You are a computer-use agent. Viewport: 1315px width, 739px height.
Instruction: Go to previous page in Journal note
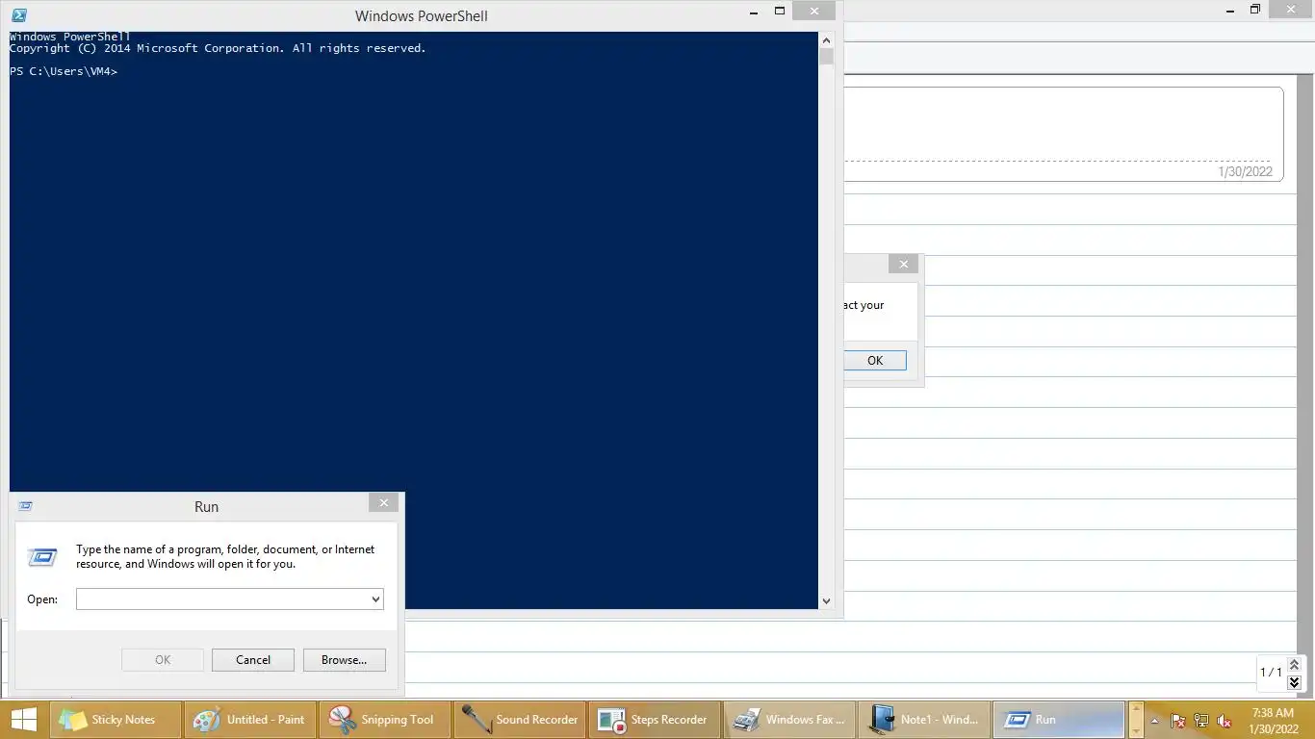click(1294, 665)
